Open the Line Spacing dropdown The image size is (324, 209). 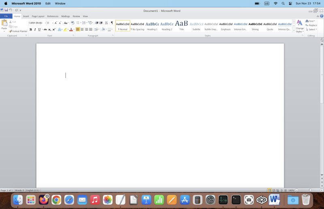click(x=97, y=30)
